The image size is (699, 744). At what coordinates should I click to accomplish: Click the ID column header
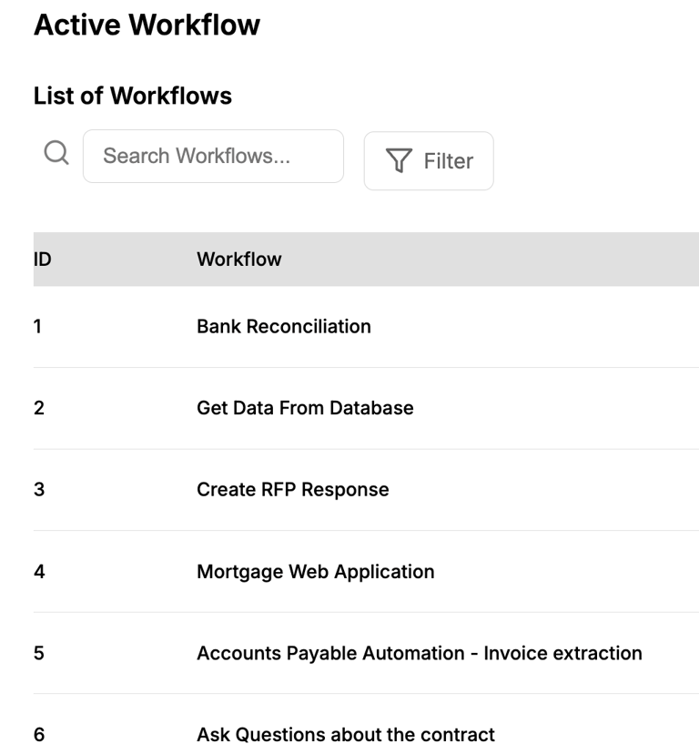click(42, 260)
